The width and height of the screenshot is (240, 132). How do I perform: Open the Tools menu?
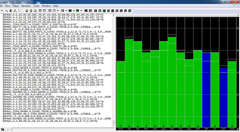(x=37, y=6)
